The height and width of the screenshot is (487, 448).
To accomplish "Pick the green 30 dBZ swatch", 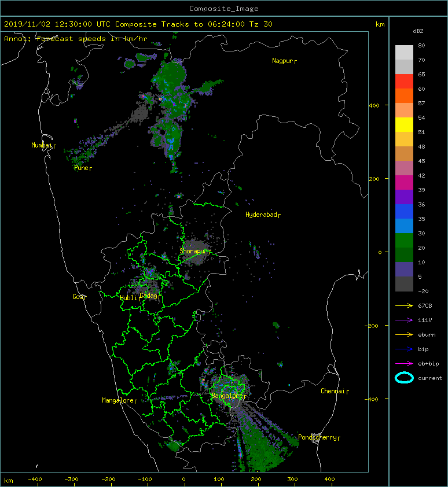I will (404, 240).
